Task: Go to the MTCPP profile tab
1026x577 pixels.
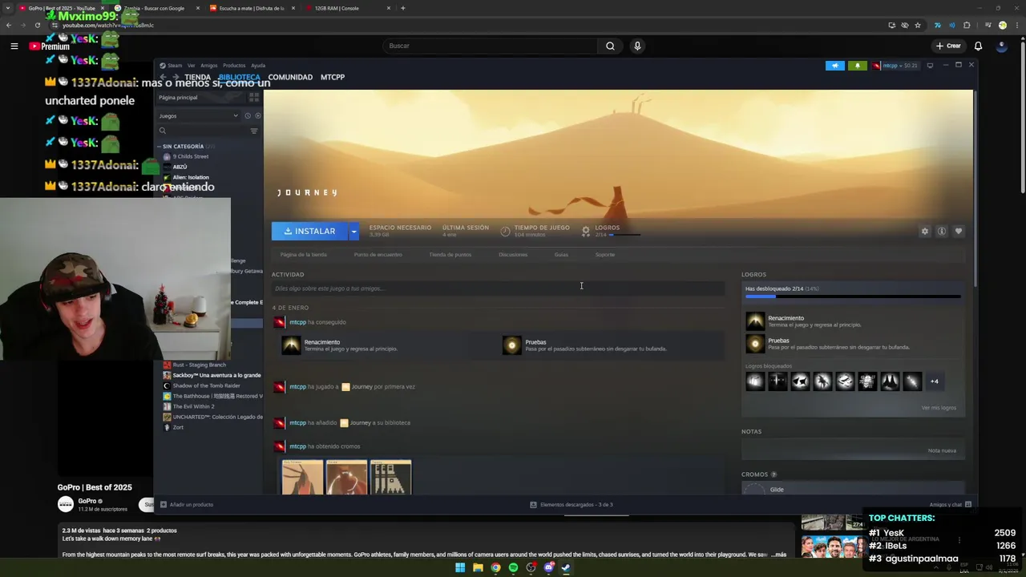Action: pyautogui.click(x=333, y=77)
